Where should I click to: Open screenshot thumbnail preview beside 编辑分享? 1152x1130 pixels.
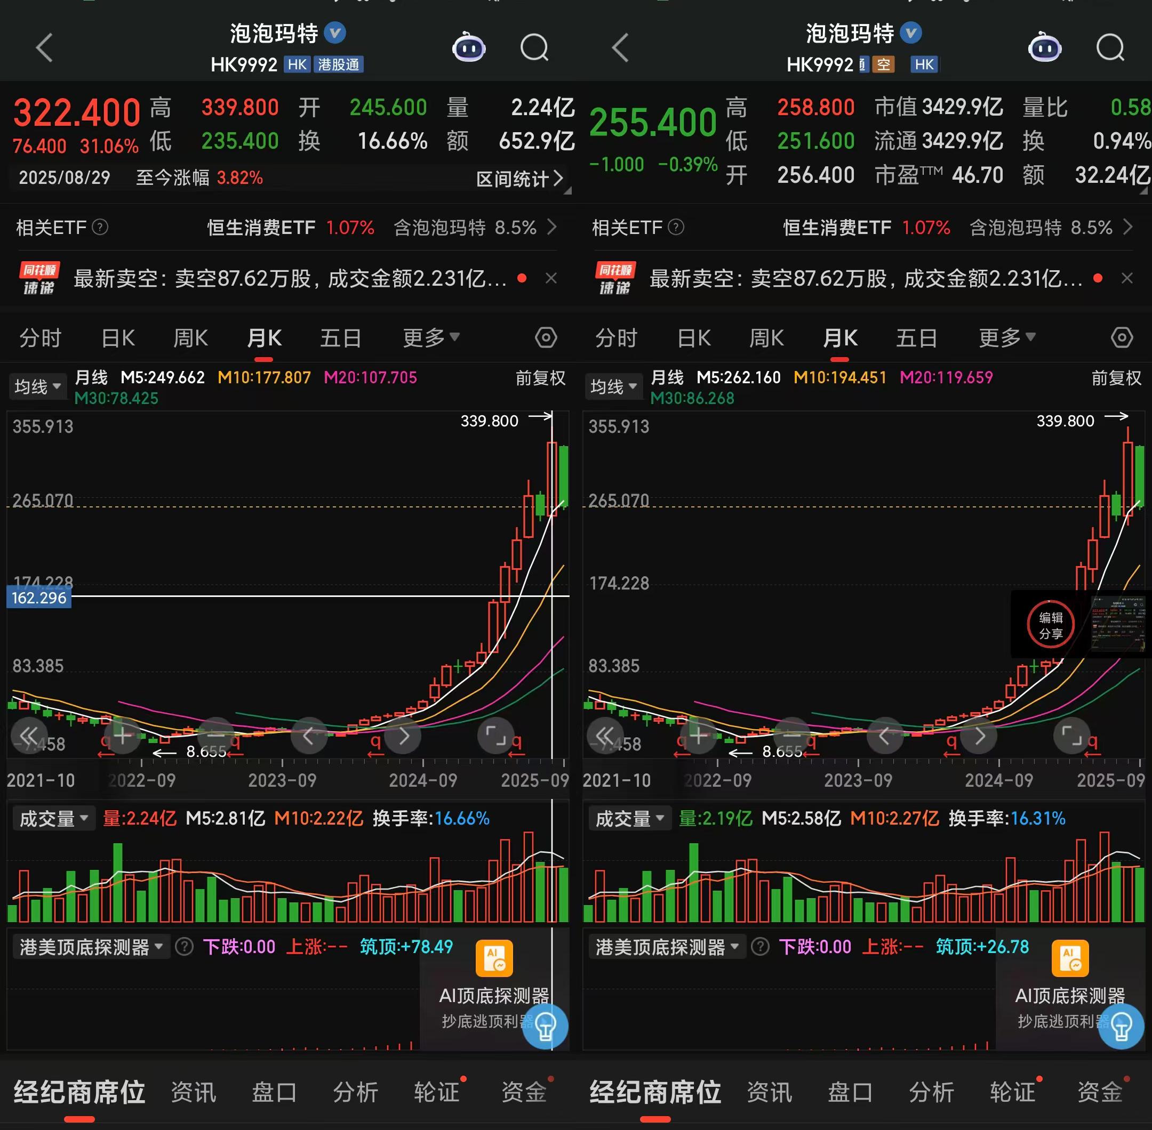click(x=1118, y=623)
